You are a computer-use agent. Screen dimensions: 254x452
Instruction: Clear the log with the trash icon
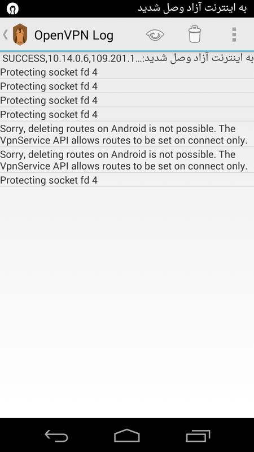click(195, 34)
